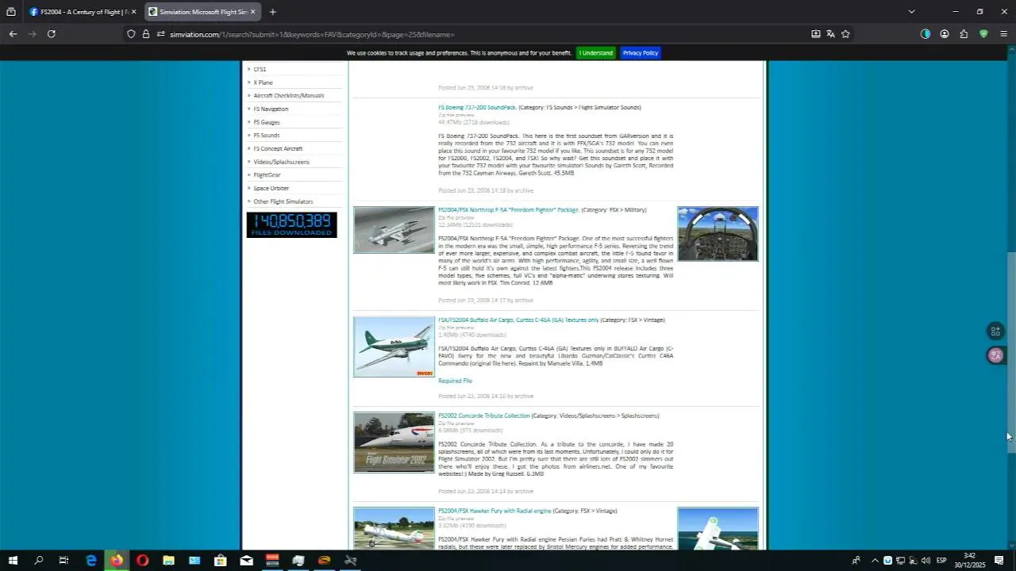Open CFS1 category in the sidebar
The height and width of the screenshot is (571, 1016).
(x=260, y=70)
